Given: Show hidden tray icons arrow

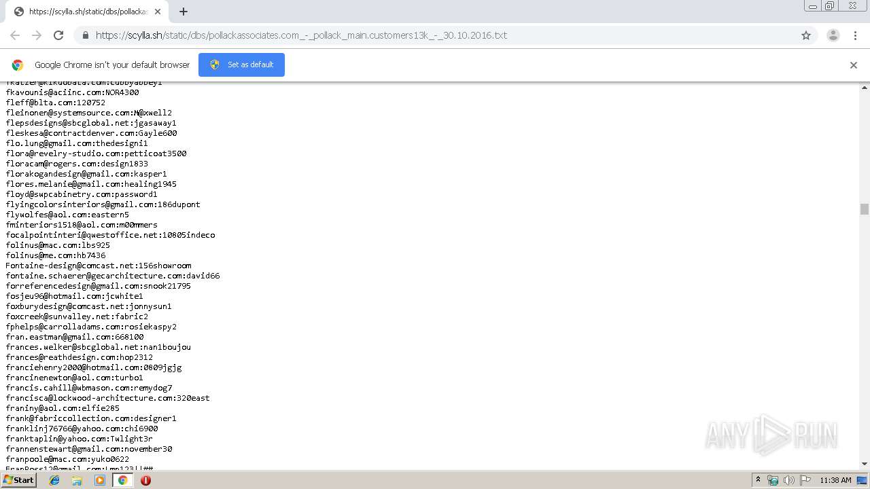Looking at the screenshot, I should pyautogui.click(x=758, y=480).
